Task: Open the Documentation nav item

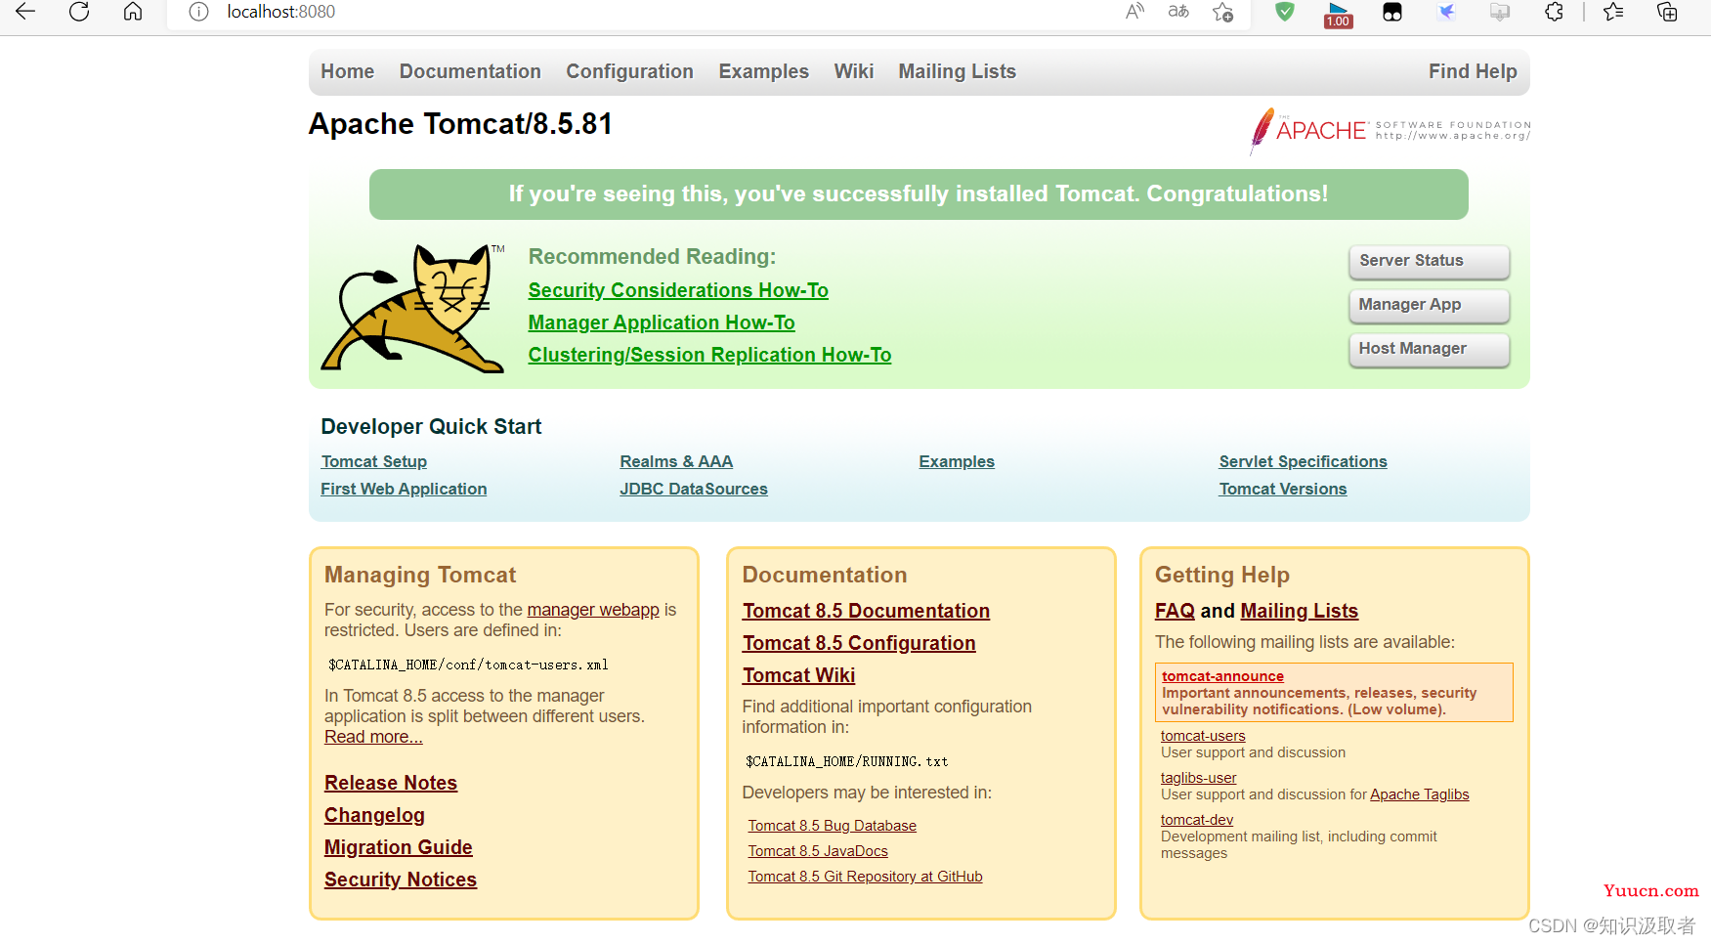Action: pos(470,71)
